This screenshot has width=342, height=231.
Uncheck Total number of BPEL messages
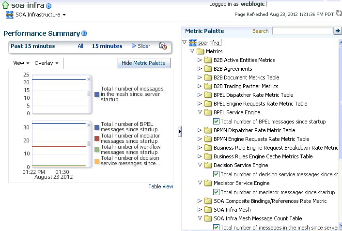click(216, 121)
